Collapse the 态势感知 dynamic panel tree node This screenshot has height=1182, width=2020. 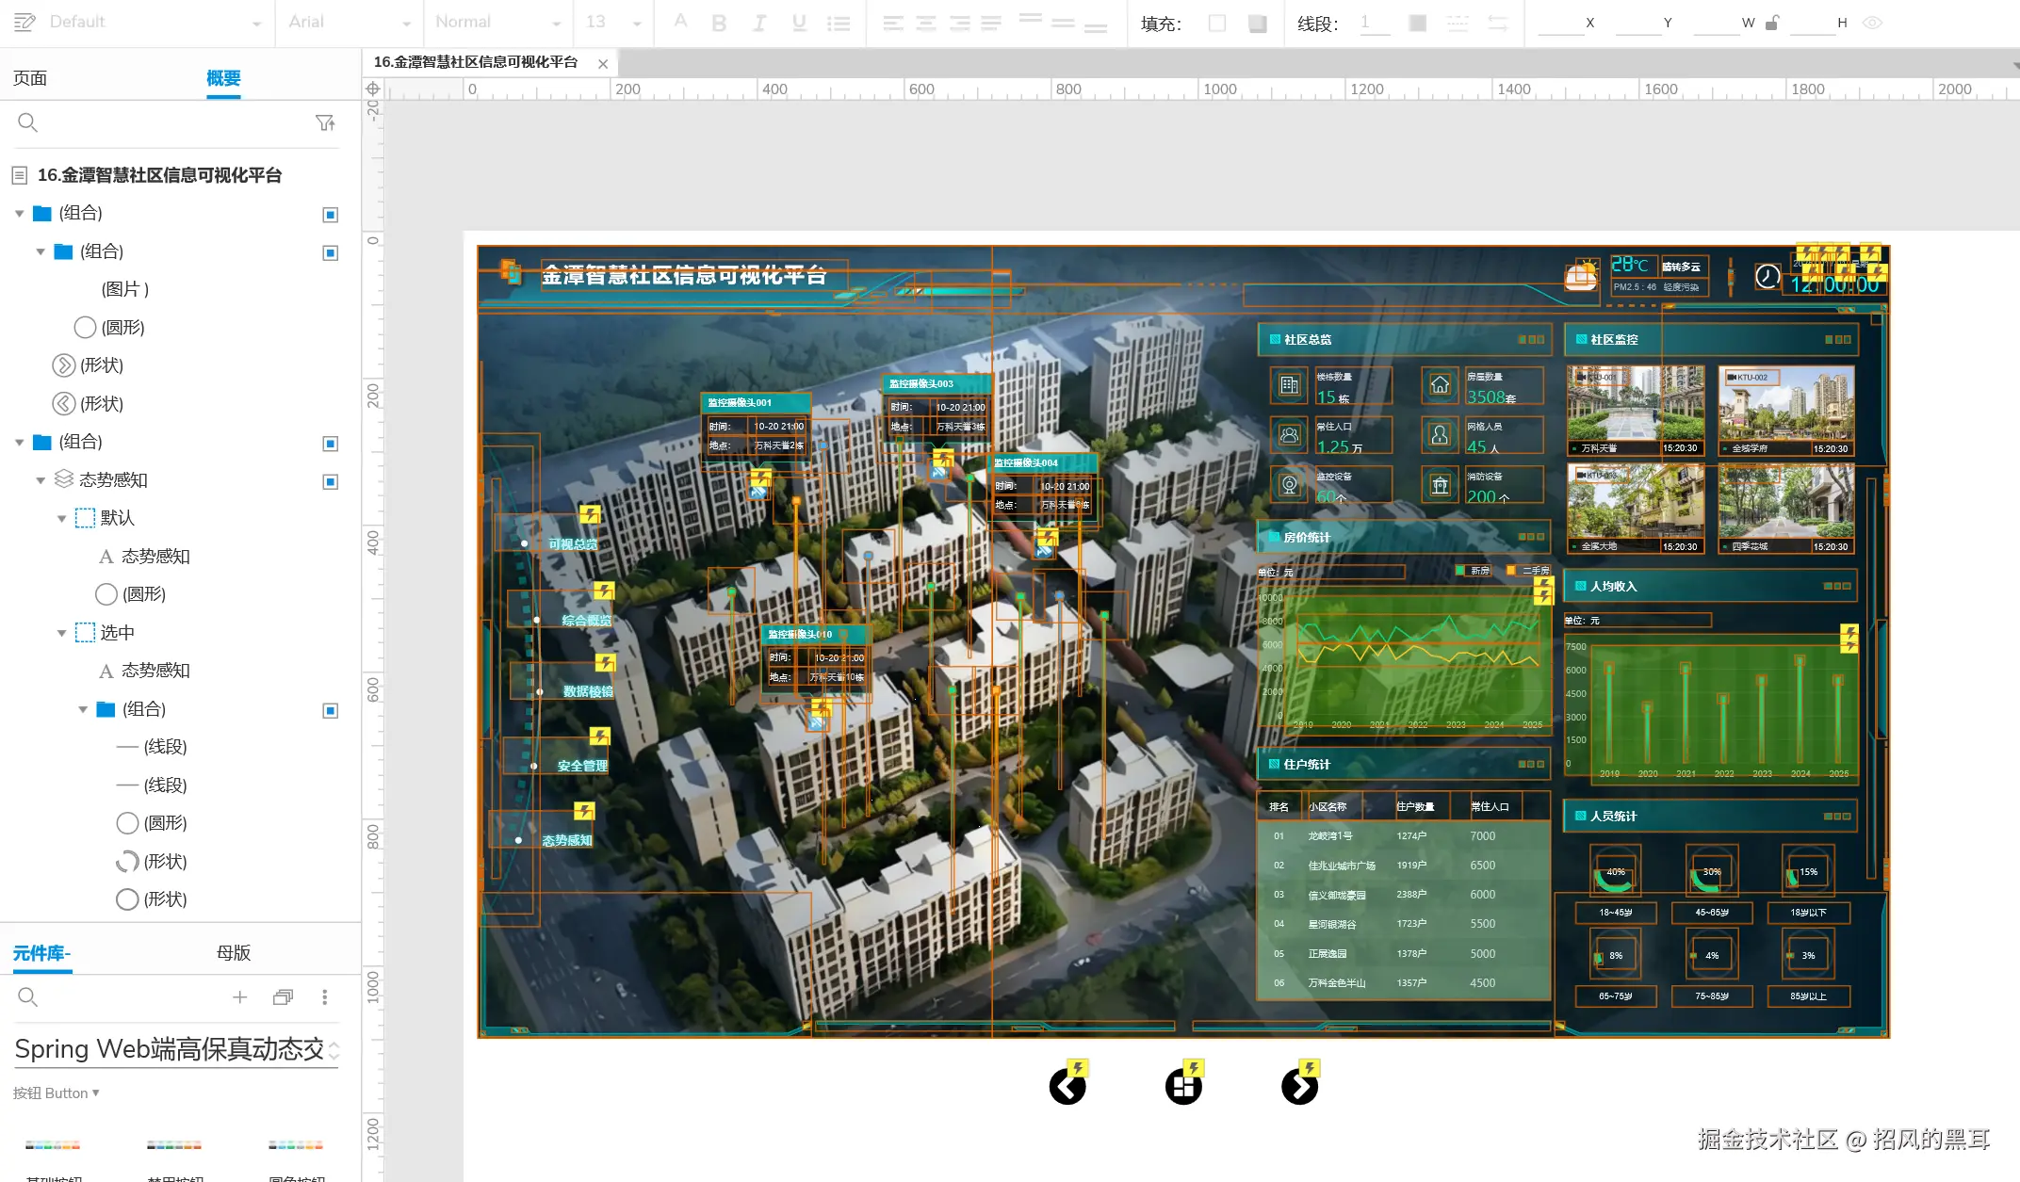(41, 480)
